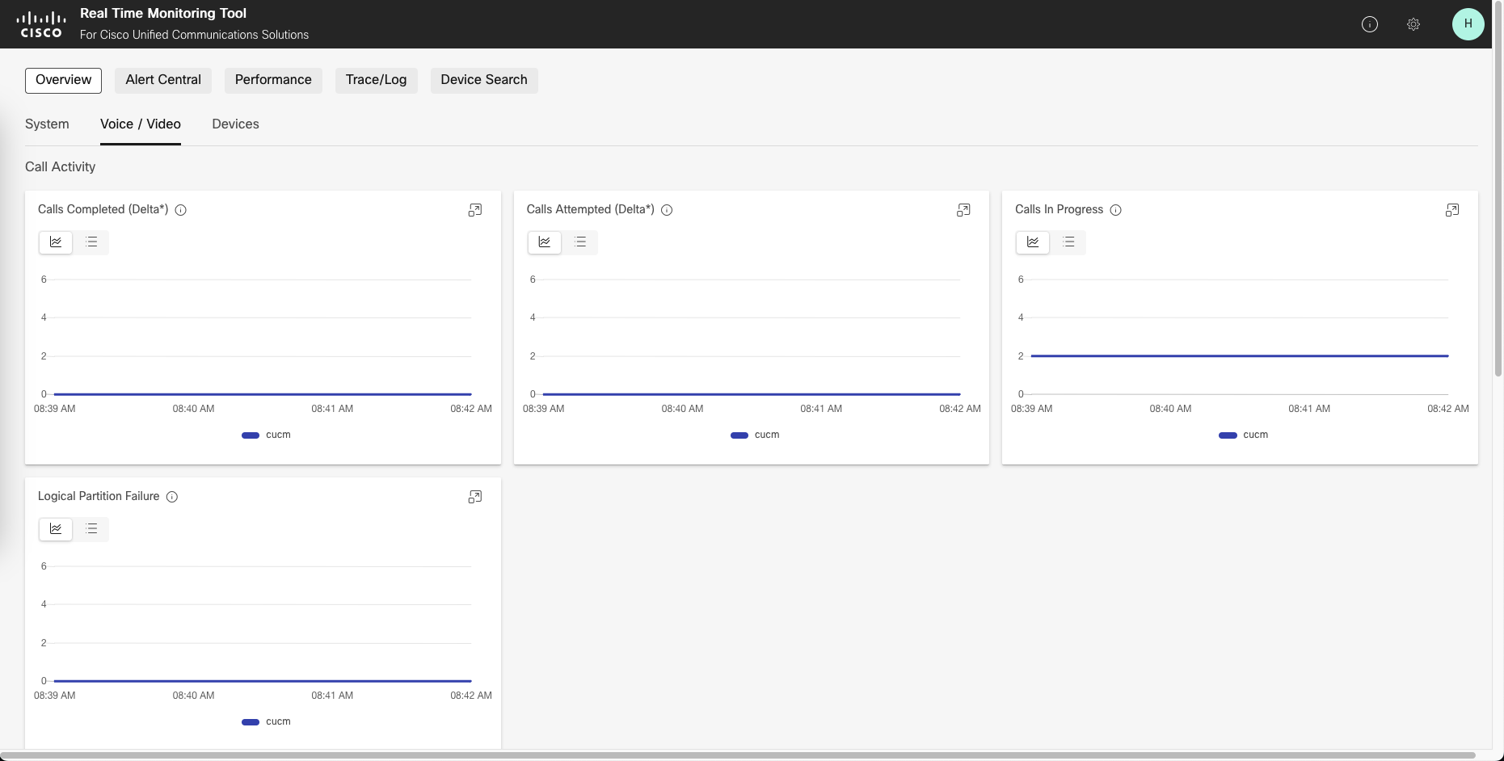Open the Device Search page
This screenshot has height=761, width=1504.
pyautogui.click(x=483, y=80)
